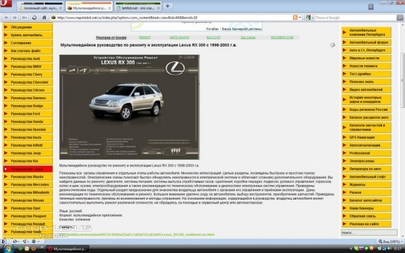Click the browser forward arrow
This screenshot has width=405, height=253.
tap(15, 18)
